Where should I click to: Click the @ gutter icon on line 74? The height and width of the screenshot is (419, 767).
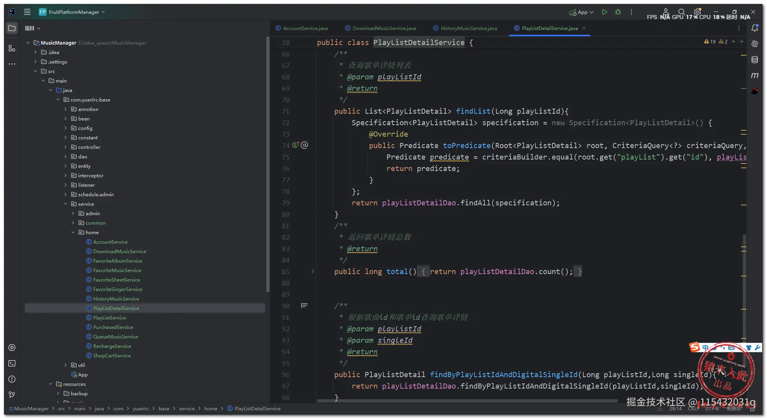tap(304, 145)
